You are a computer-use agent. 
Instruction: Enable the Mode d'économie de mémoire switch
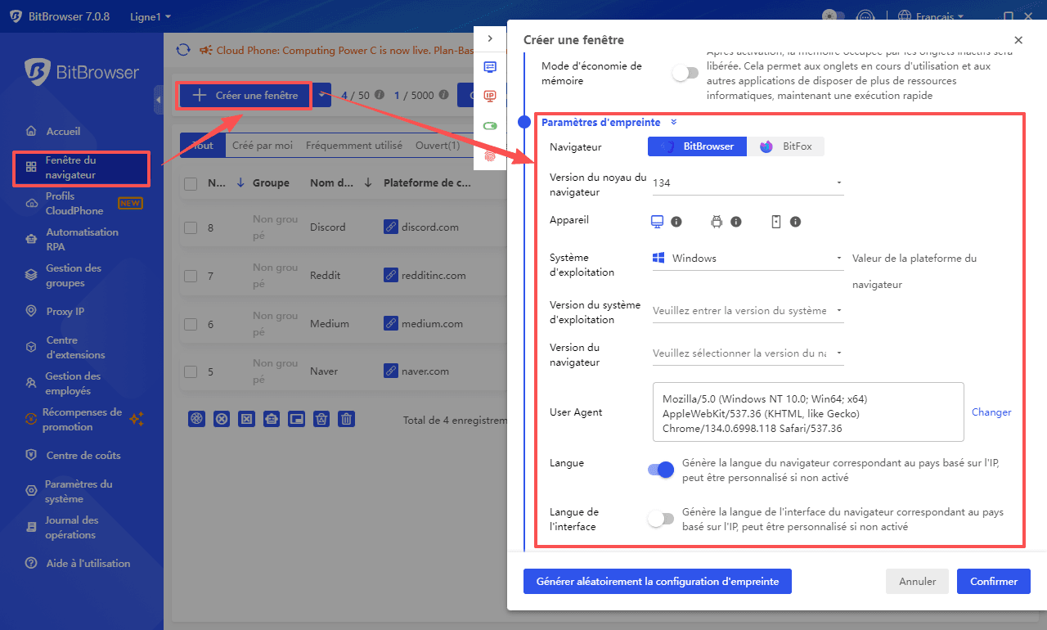685,74
